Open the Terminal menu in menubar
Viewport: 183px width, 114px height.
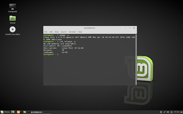click(x=72, y=32)
